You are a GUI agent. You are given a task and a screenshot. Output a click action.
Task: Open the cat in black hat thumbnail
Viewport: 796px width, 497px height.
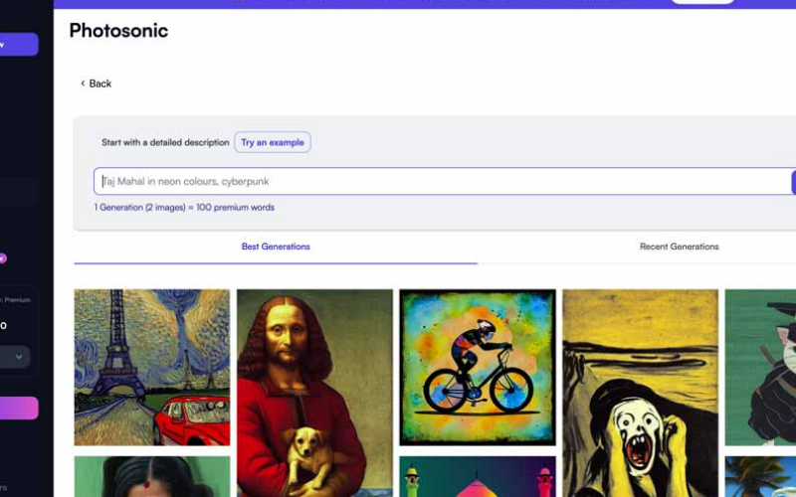click(760, 367)
